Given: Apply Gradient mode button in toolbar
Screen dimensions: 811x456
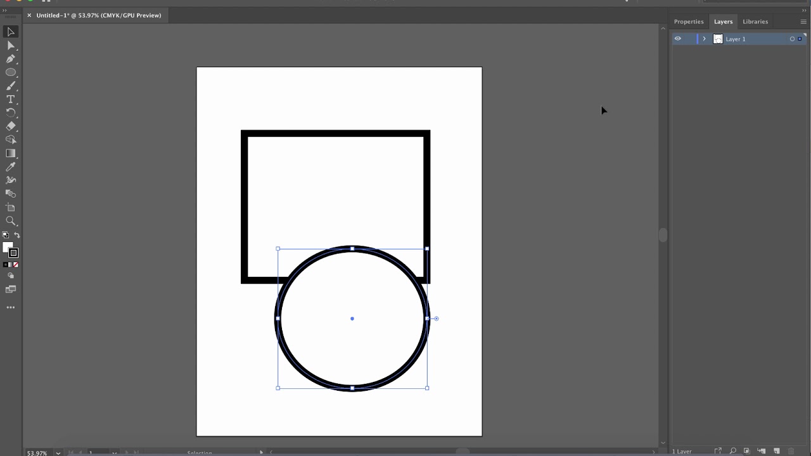Looking at the screenshot, I should tap(11, 265).
